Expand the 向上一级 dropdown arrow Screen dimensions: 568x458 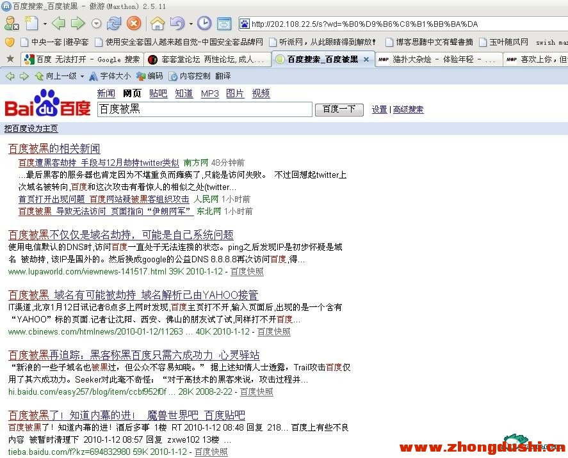82,76
